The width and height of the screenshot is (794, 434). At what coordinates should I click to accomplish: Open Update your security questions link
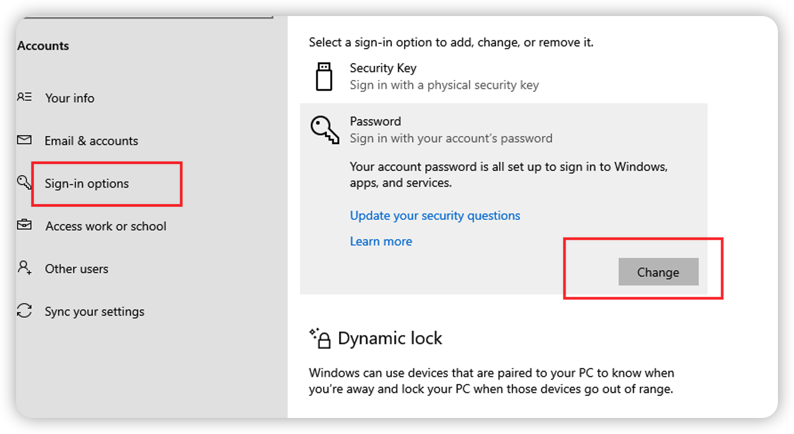[x=435, y=216]
